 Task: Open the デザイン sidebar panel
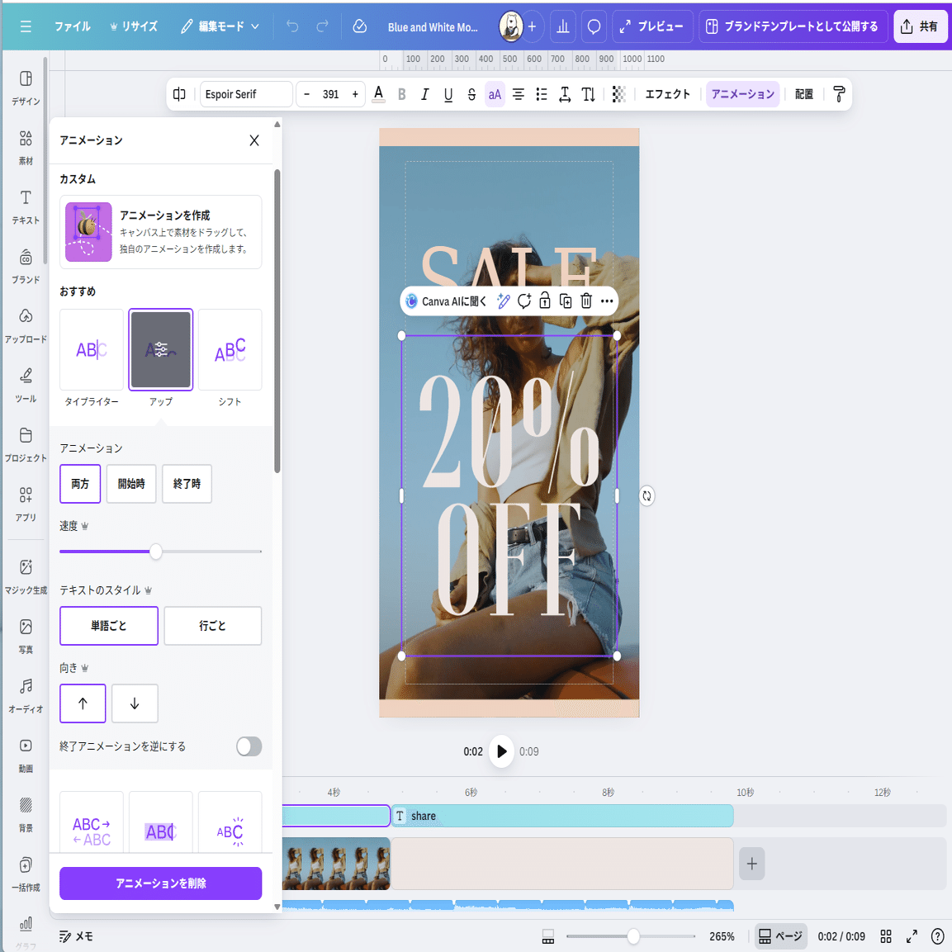pos(26,88)
